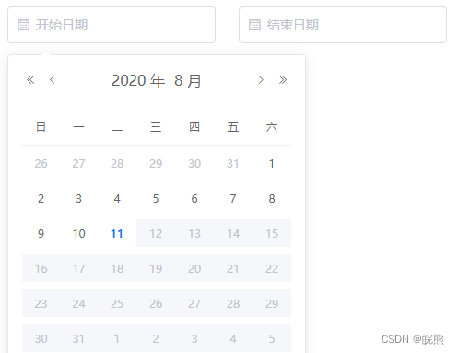Click disabled date 21
This screenshot has width=458, height=353.
233,269
